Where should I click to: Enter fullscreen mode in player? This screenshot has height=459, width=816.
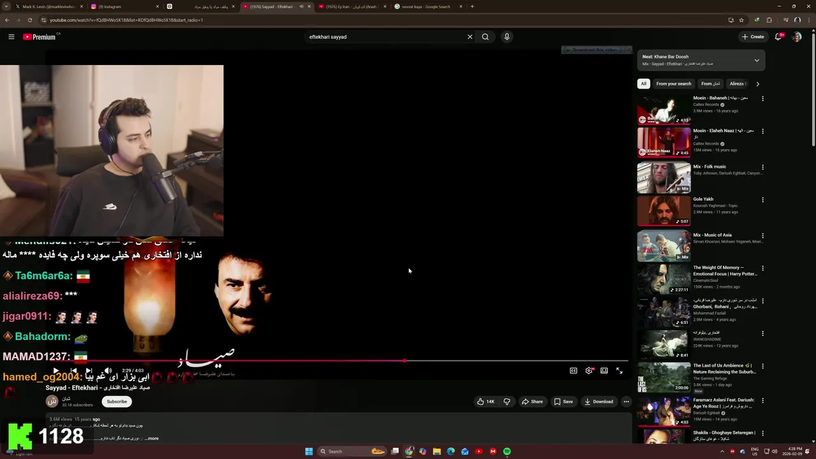(x=620, y=370)
